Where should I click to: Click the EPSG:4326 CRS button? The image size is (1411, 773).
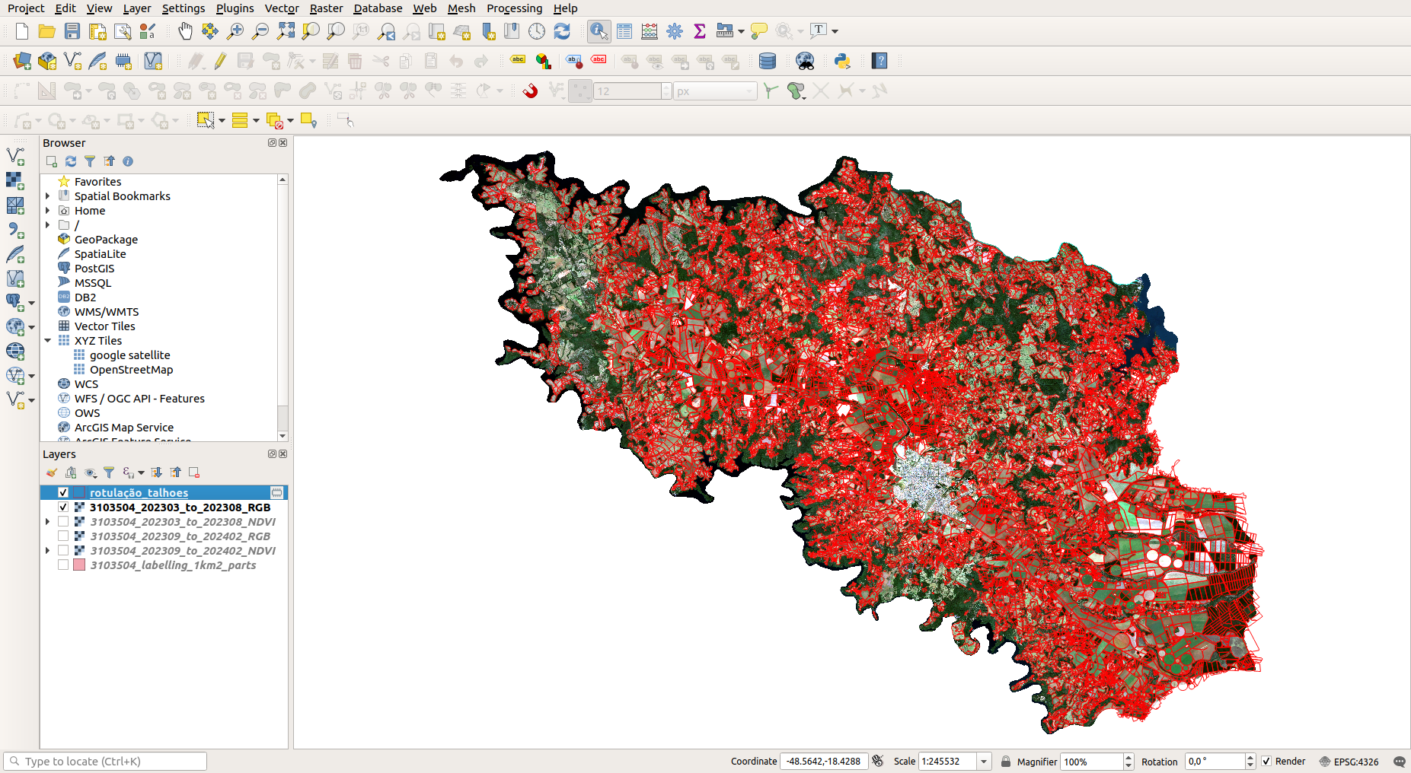click(x=1349, y=762)
